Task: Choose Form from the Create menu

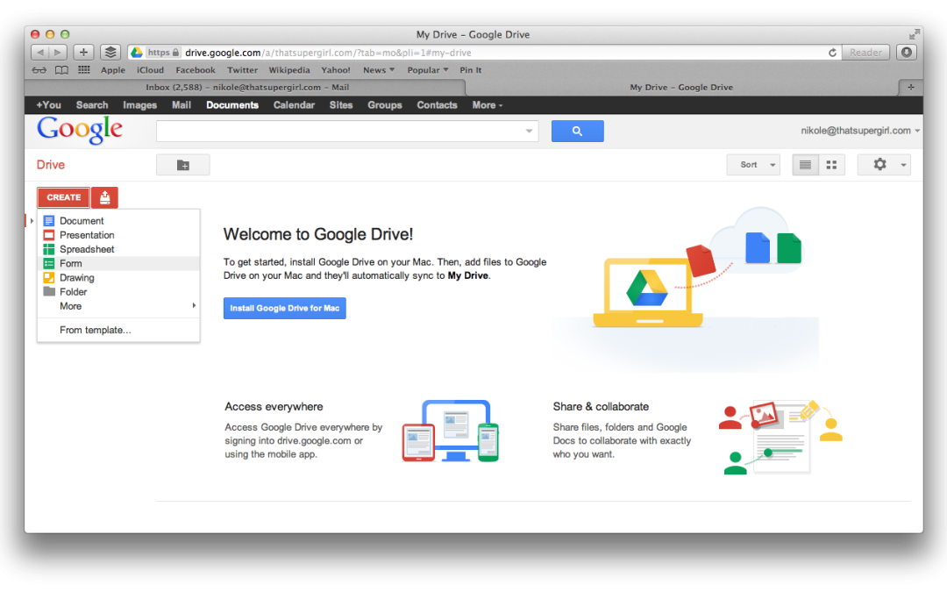Action: point(119,263)
